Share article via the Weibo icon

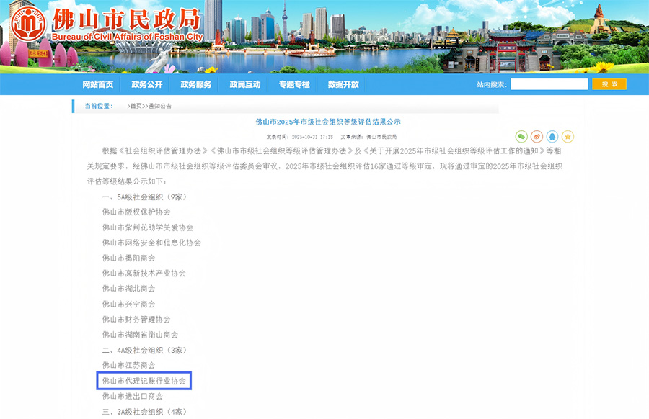pos(537,137)
